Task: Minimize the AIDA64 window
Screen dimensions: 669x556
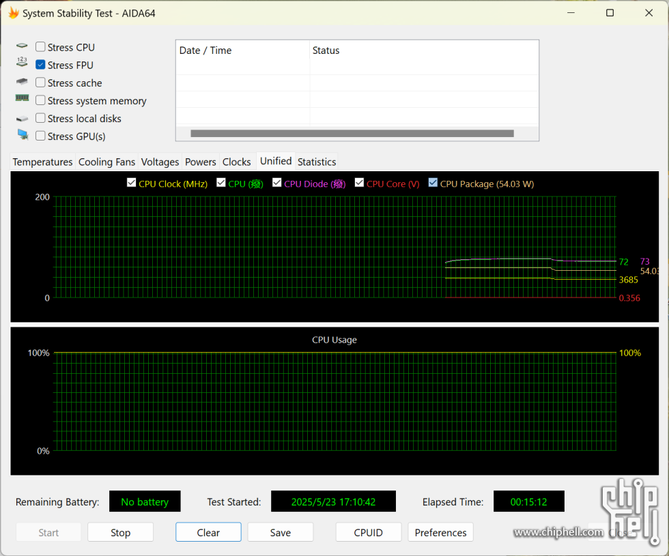Action: point(571,13)
